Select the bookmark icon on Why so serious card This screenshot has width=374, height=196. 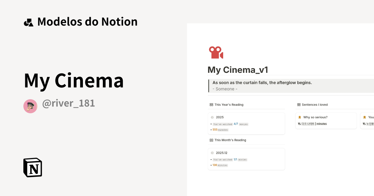[300, 117]
